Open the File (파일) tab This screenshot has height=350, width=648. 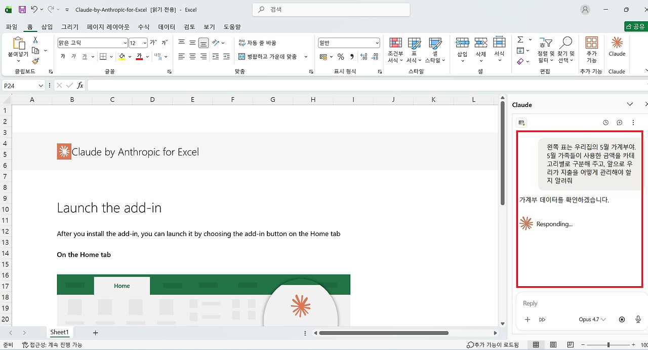(12, 27)
